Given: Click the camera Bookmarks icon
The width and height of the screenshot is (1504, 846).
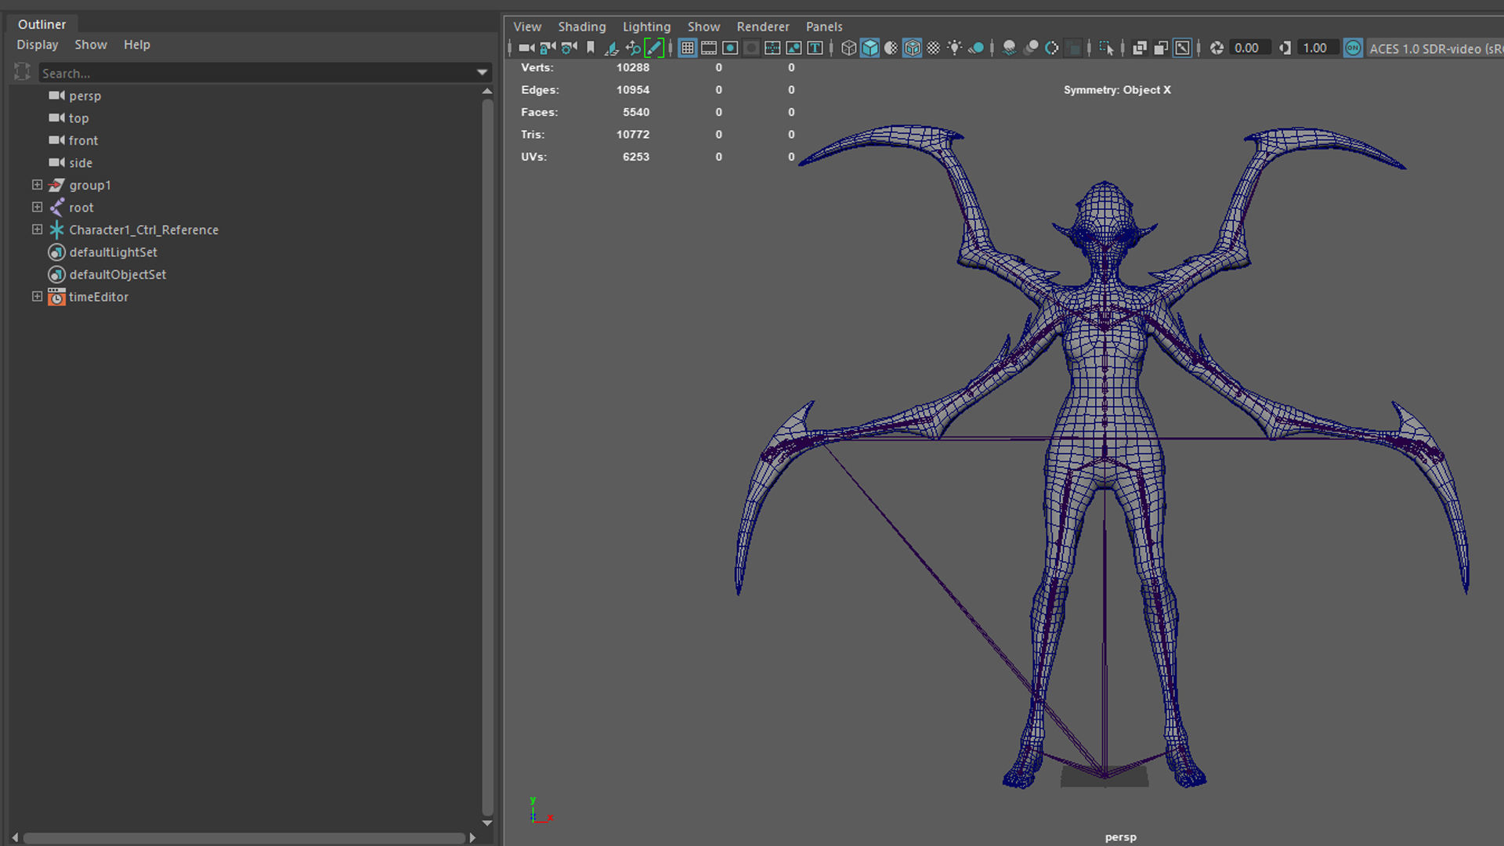Looking at the screenshot, I should pos(591,48).
